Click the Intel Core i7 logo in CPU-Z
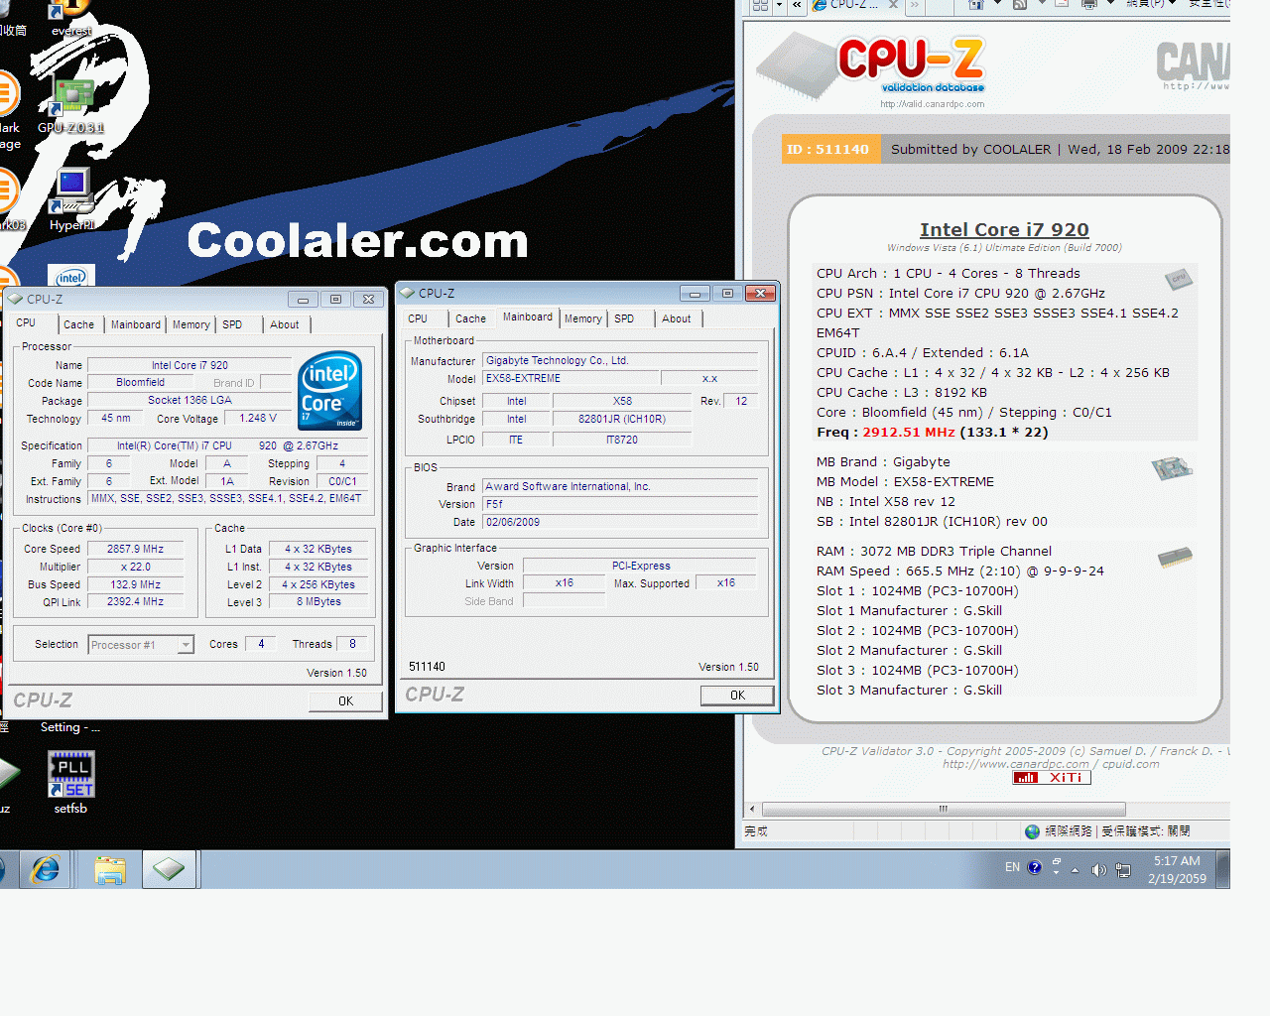The width and height of the screenshot is (1270, 1016). [x=329, y=390]
